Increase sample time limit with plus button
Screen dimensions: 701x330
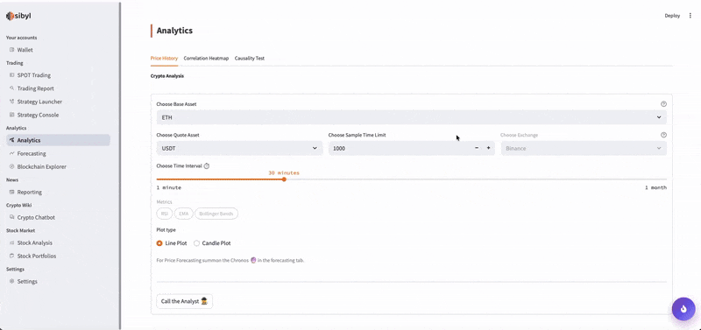coord(488,148)
